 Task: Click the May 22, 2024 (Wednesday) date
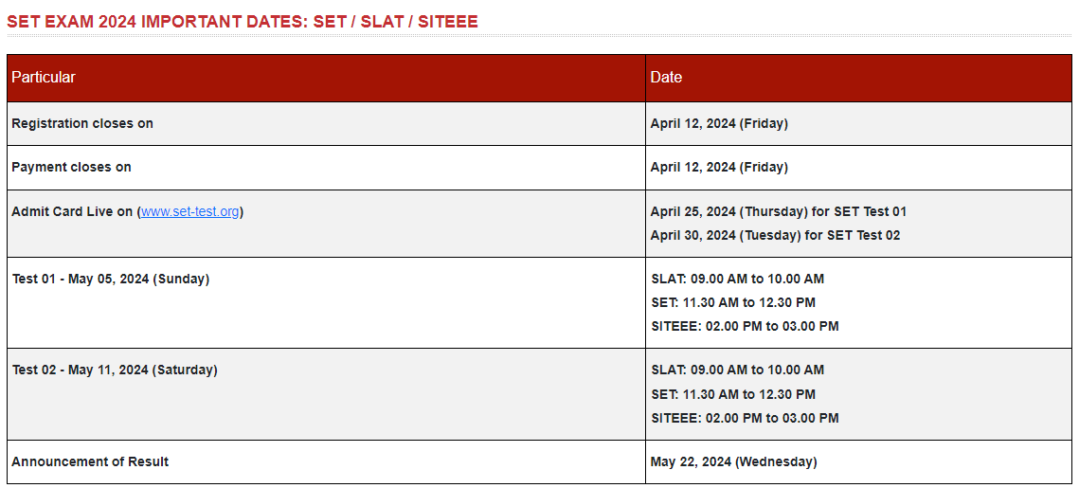(733, 461)
